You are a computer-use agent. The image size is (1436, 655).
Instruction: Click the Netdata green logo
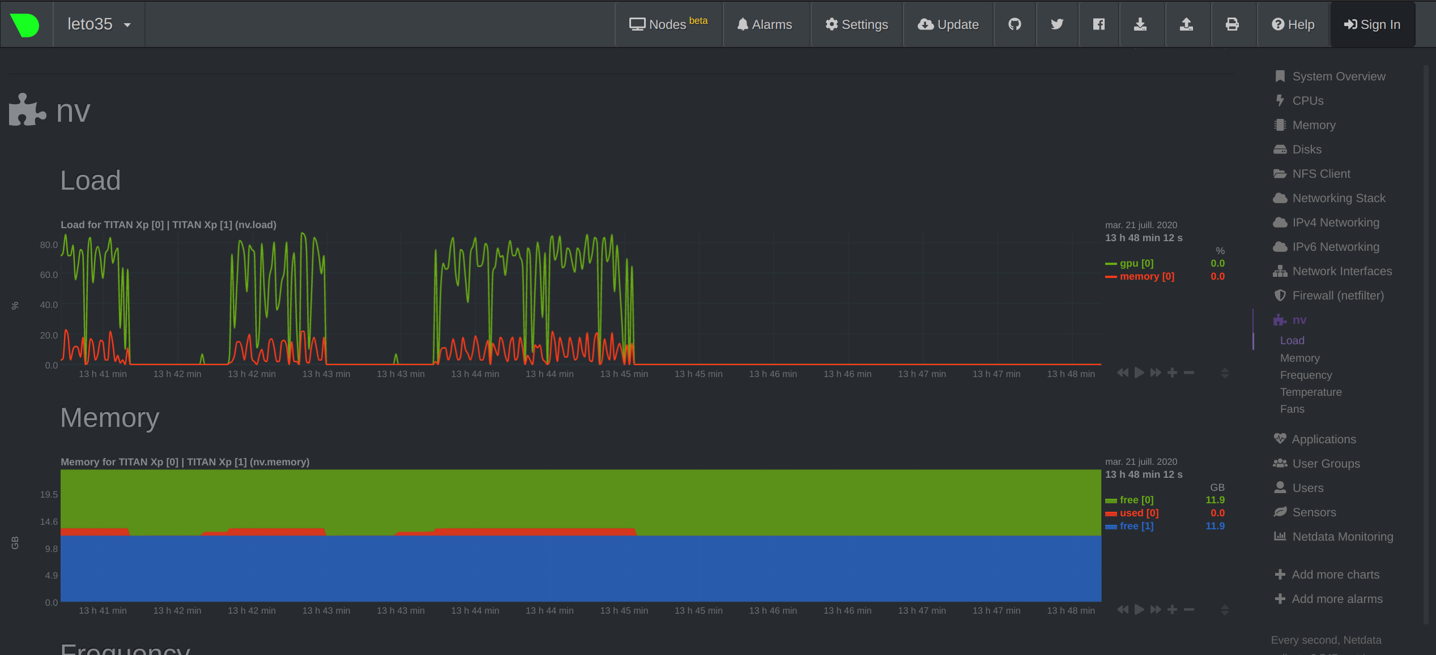(24, 24)
